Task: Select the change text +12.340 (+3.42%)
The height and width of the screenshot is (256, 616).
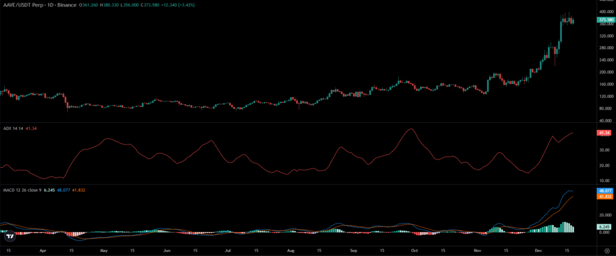Action: click(179, 5)
